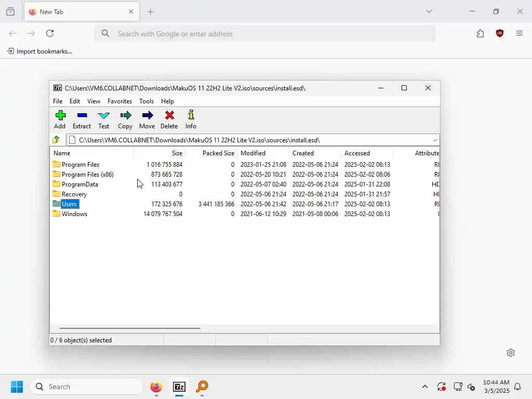532x399 pixels.
Task: Go up one folder level in 7-Zip
Action: (56, 140)
